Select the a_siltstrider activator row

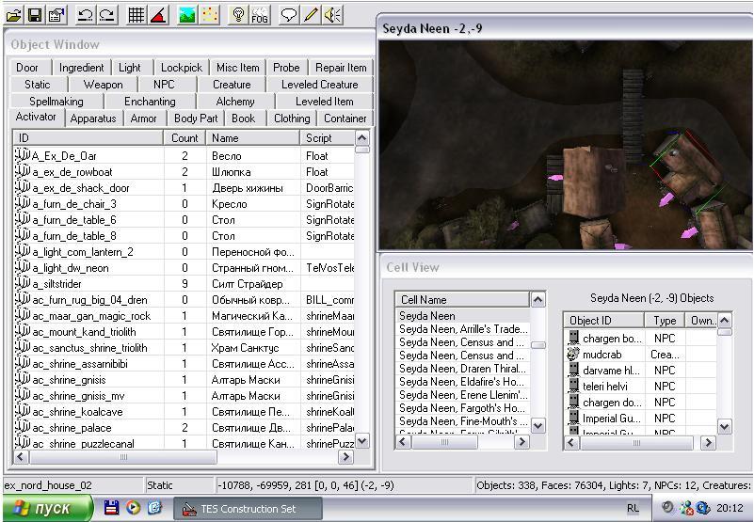click(88, 284)
